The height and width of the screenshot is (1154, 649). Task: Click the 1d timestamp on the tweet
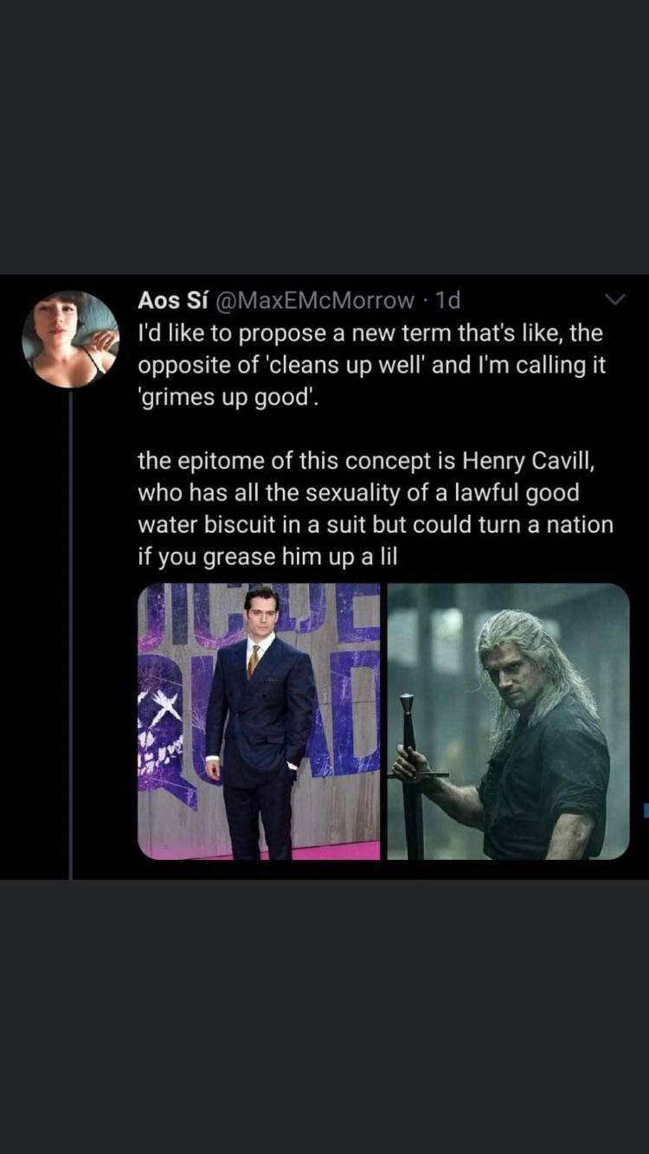coord(447,300)
